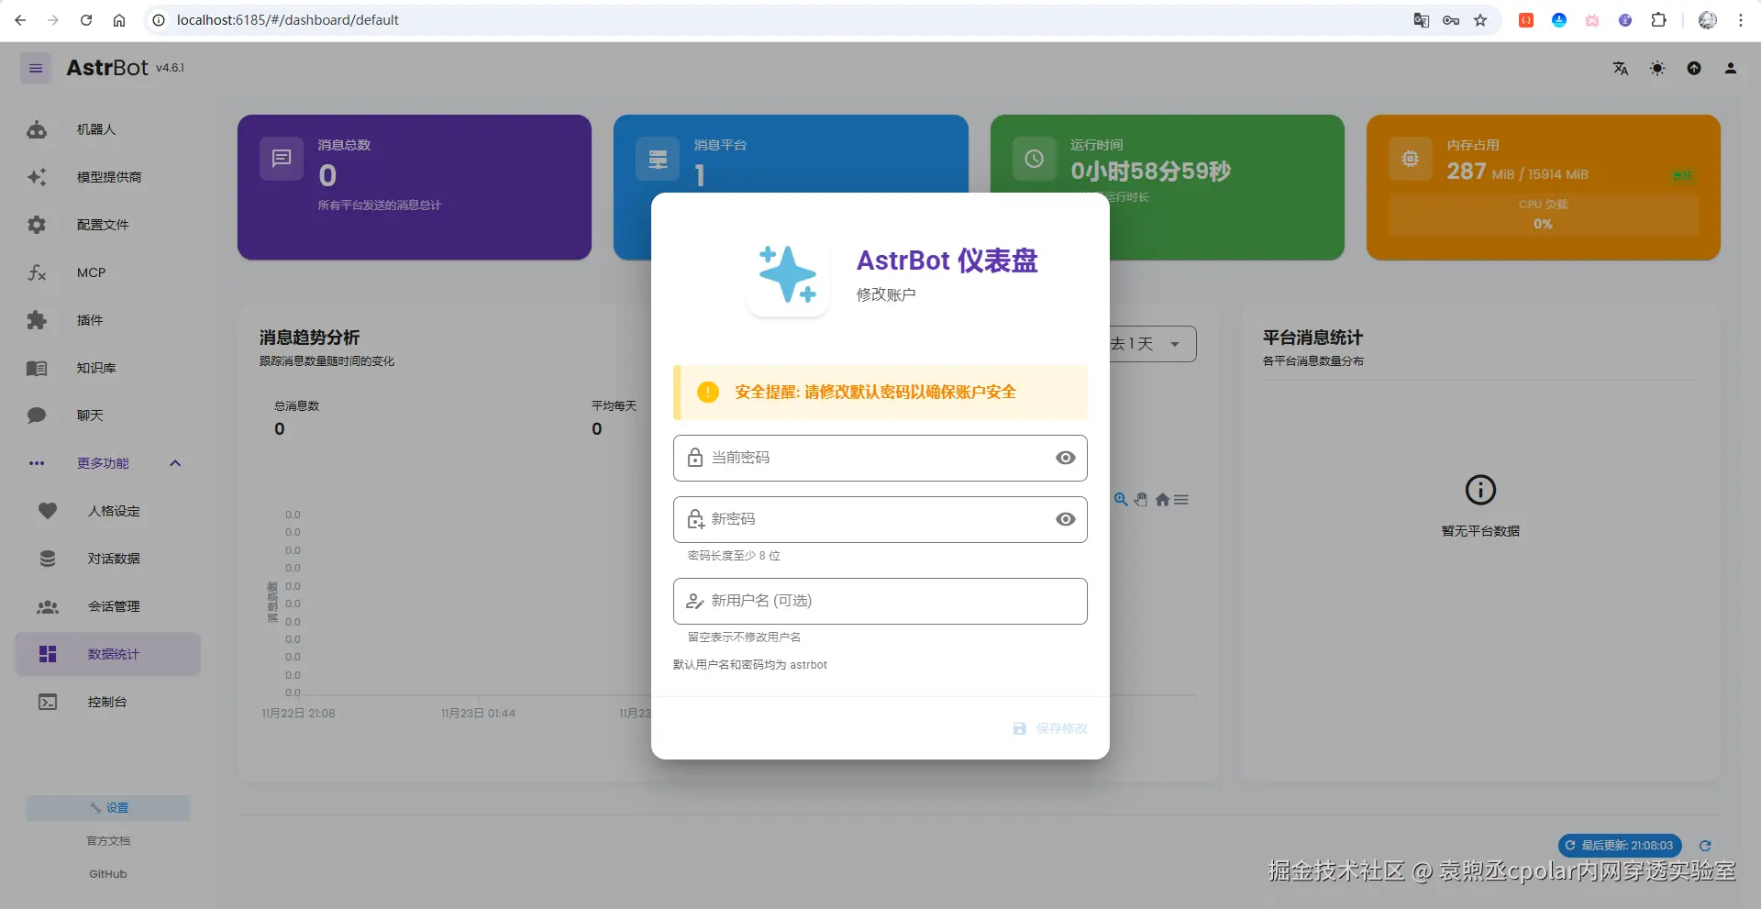Image resolution: width=1761 pixels, height=909 pixels.
Task: View site information icon in address bar
Action: tap(159, 20)
